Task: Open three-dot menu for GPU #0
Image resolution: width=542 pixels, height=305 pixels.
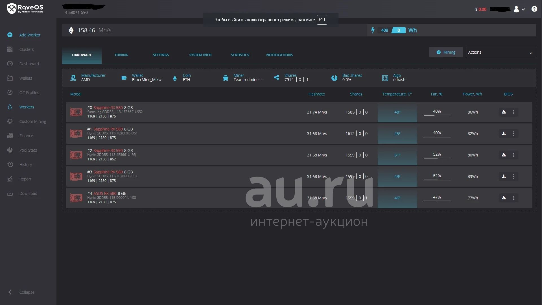Action: [x=514, y=112]
